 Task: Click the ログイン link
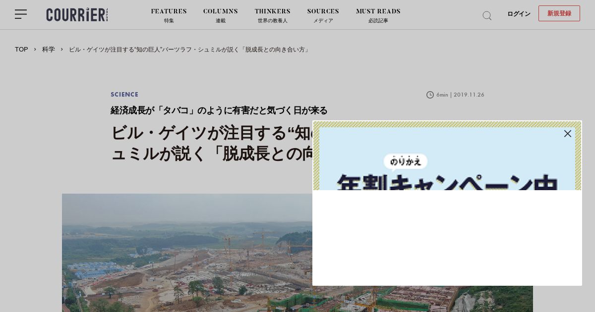pyautogui.click(x=519, y=14)
